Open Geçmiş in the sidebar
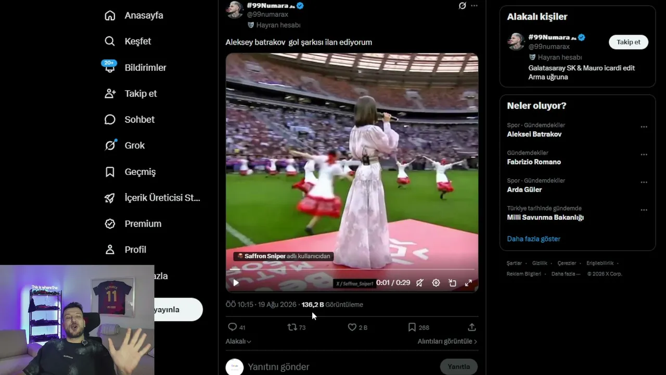This screenshot has width=666, height=375. [x=130, y=172]
